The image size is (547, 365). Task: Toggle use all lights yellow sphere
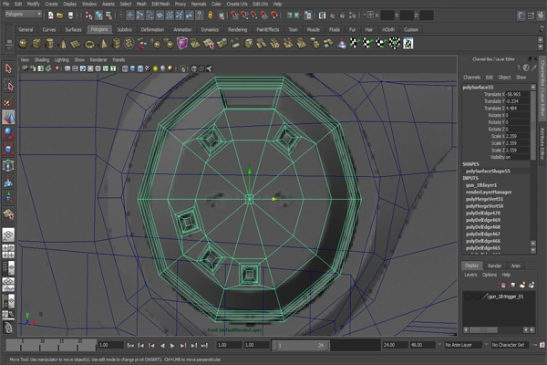(x=155, y=68)
